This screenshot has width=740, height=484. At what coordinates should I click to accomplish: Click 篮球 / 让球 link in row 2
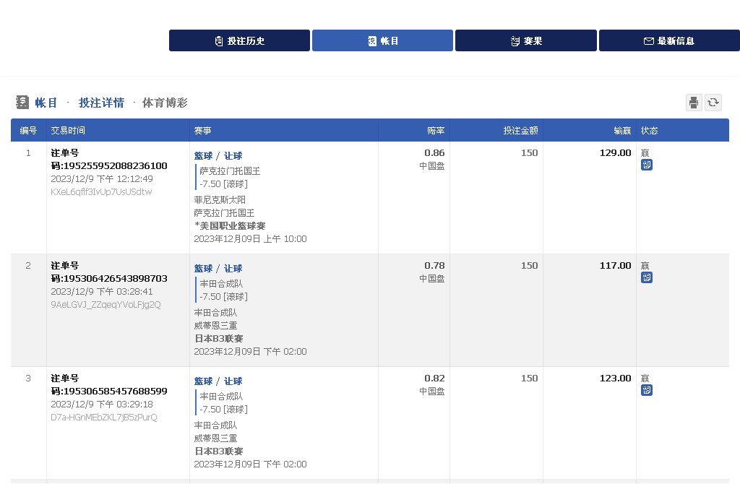point(218,269)
